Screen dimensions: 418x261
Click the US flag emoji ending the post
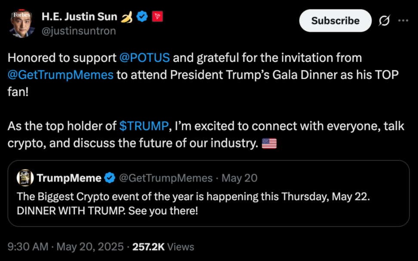[269, 143]
